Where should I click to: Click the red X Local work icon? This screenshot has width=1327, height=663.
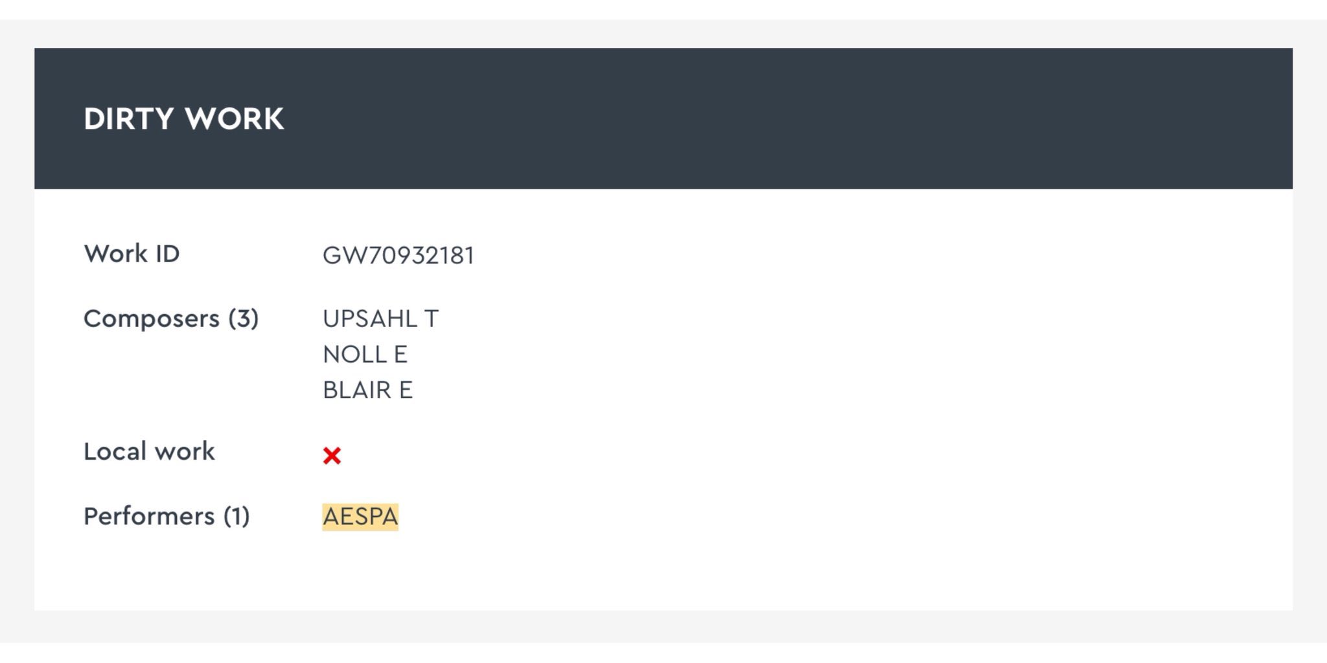pyautogui.click(x=332, y=456)
